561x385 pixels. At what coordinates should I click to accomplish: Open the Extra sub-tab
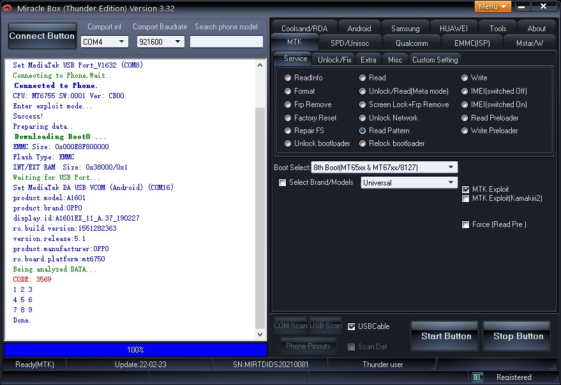pos(368,60)
